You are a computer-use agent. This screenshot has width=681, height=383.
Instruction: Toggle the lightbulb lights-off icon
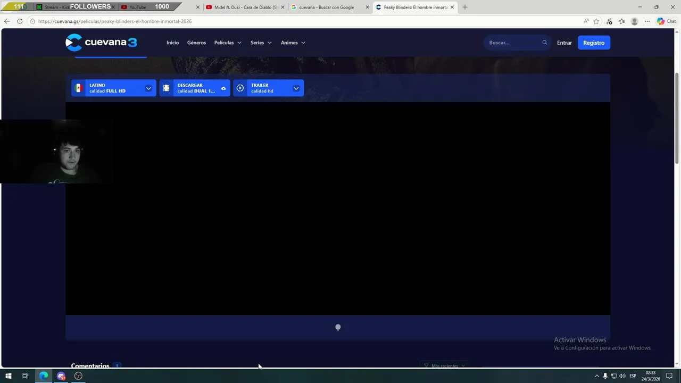pyautogui.click(x=338, y=328)
